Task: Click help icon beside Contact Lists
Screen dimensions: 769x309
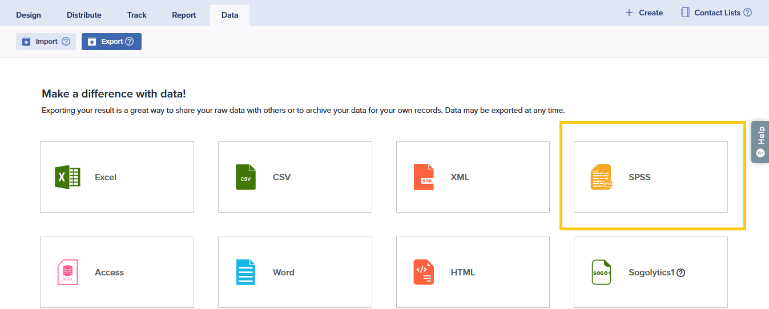Action: point(747,13)
